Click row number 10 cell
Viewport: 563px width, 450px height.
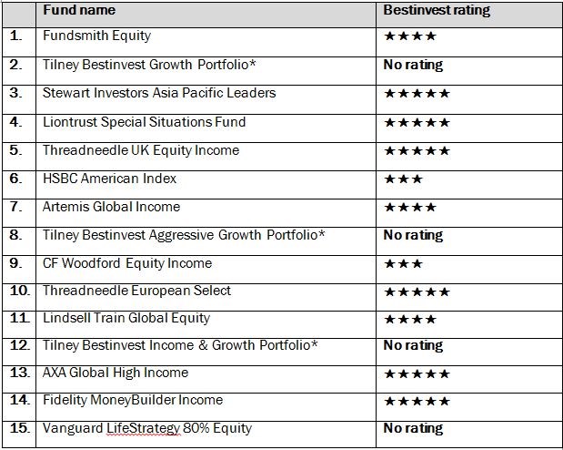(19, 298)
